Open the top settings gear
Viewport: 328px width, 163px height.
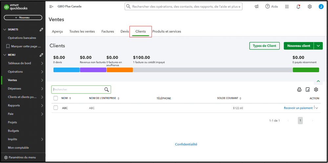310,7
